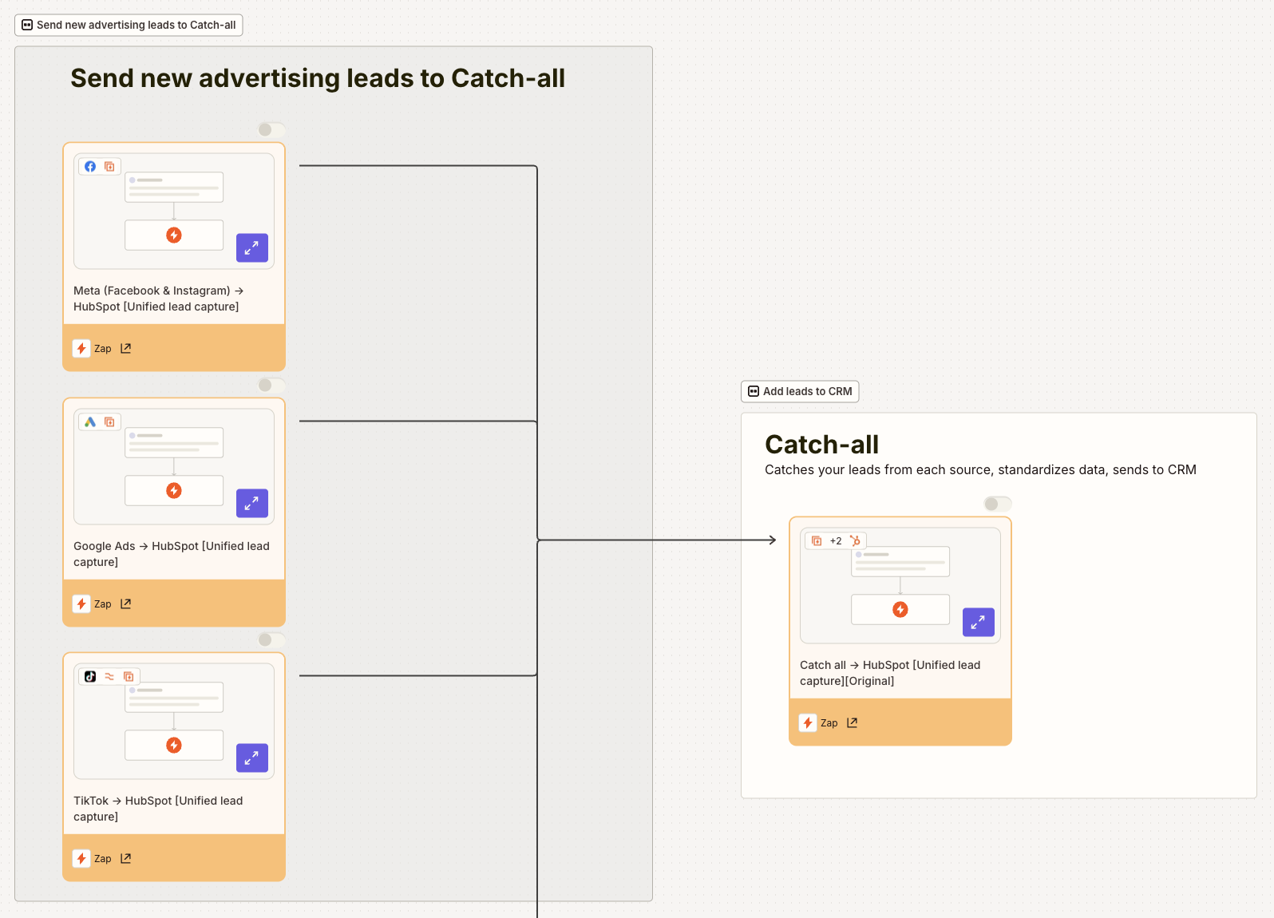
Task: Click the TikTok icon in zap thumbnail
Action: tap(90, 676)
